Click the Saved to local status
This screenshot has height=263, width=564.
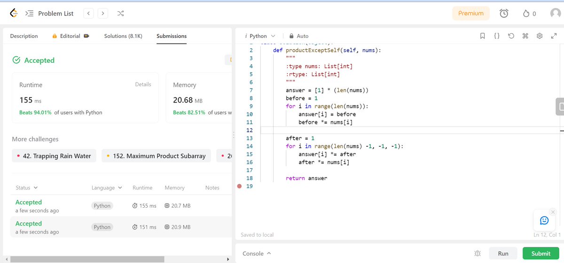pyautogui.click(x=257, y=235)
